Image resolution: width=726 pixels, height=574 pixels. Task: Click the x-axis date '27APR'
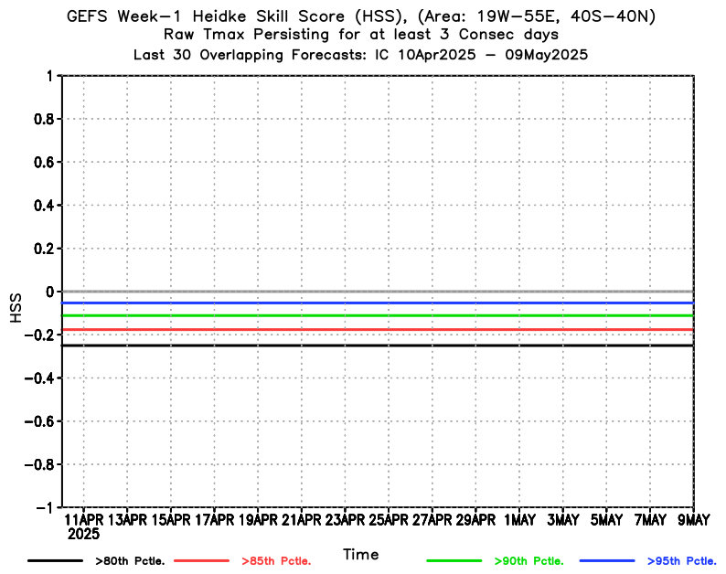coord(432,520)
